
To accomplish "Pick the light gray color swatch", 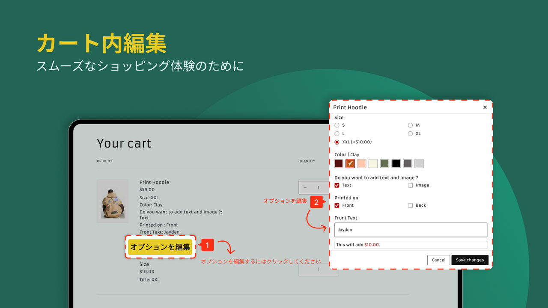I will click(419, 163).
